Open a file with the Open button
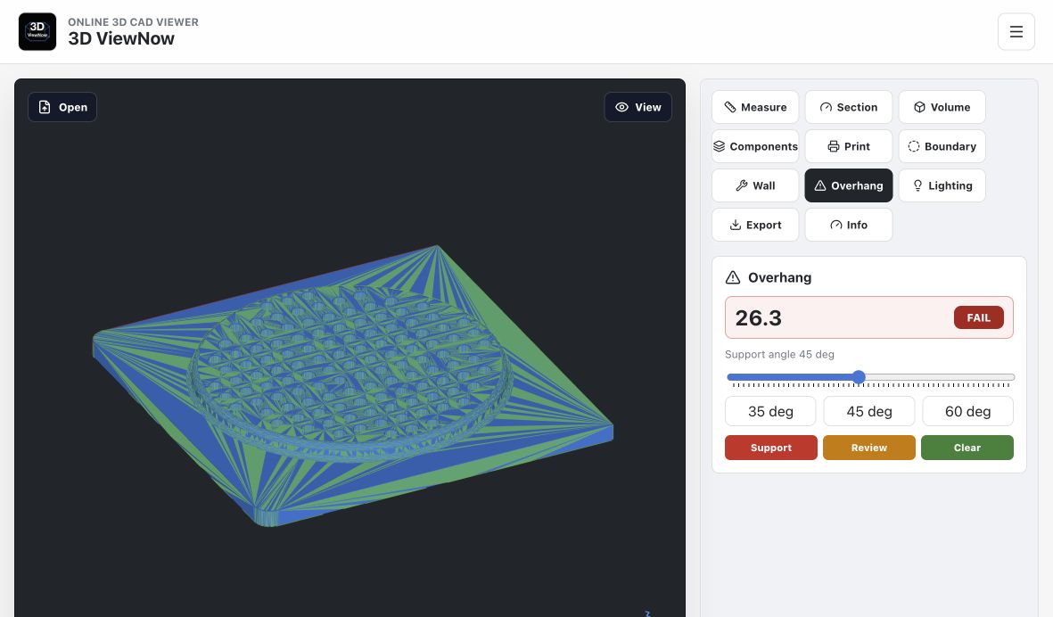This screenshot has width=1053, height=617. point(62,107)
